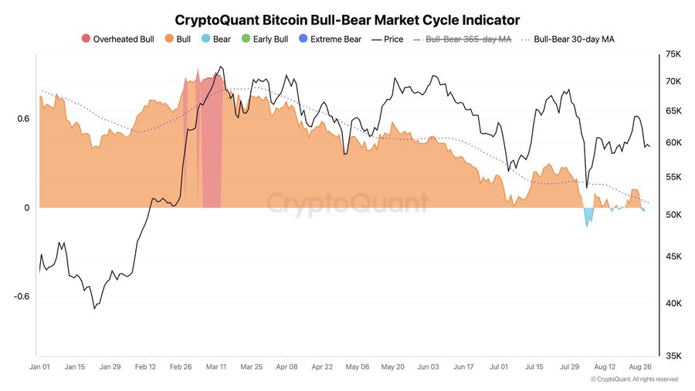
Task: Click the 75K price axis label
Action: point(673,54)
